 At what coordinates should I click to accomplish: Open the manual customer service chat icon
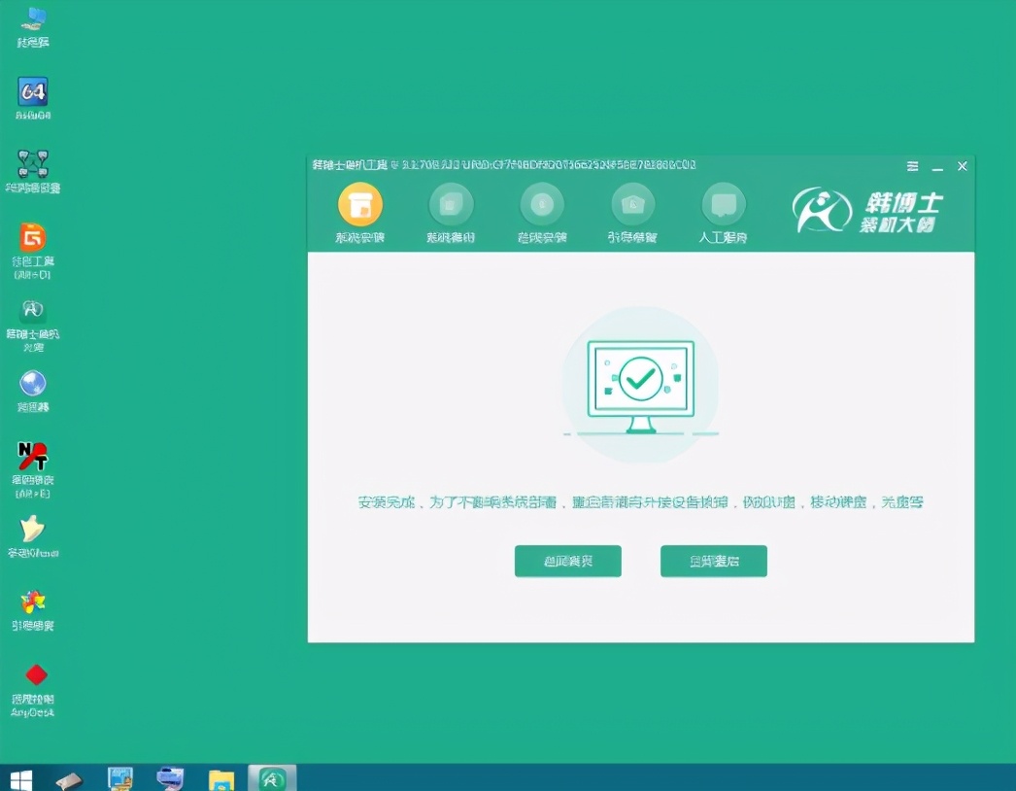tap(725, 205)
